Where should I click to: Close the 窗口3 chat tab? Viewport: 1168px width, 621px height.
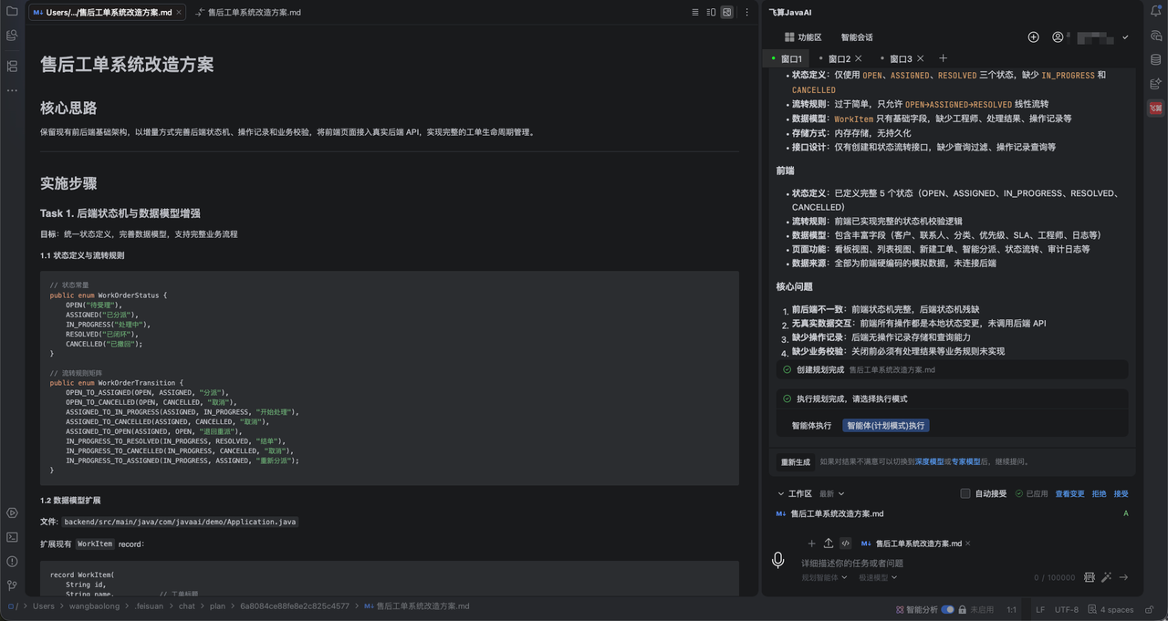coord(921,58)
